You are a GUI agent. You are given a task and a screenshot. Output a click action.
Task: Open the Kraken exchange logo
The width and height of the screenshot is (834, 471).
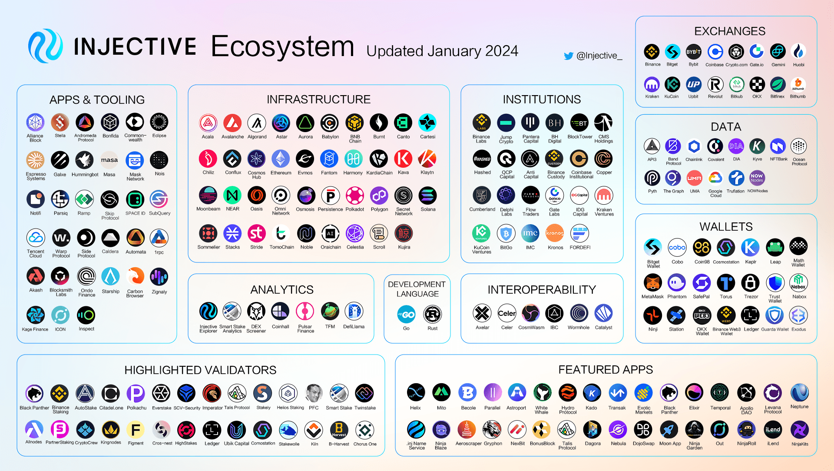tap(652, 84)
